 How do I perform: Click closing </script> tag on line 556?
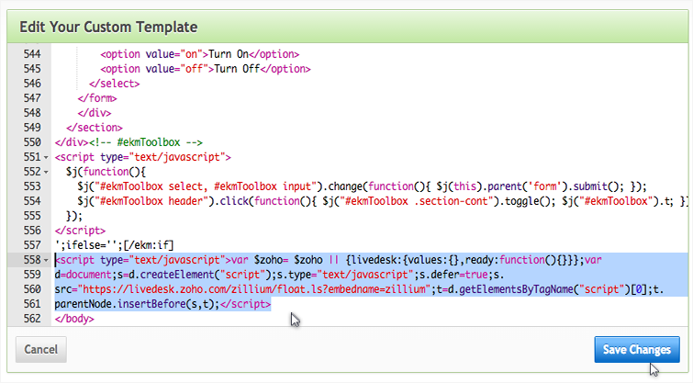80,230
